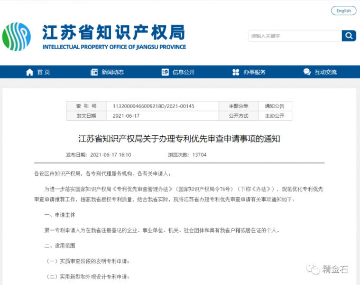Click the 江苏省知识产权局 site title
The image size is (360, 285).
pos(114,32)
